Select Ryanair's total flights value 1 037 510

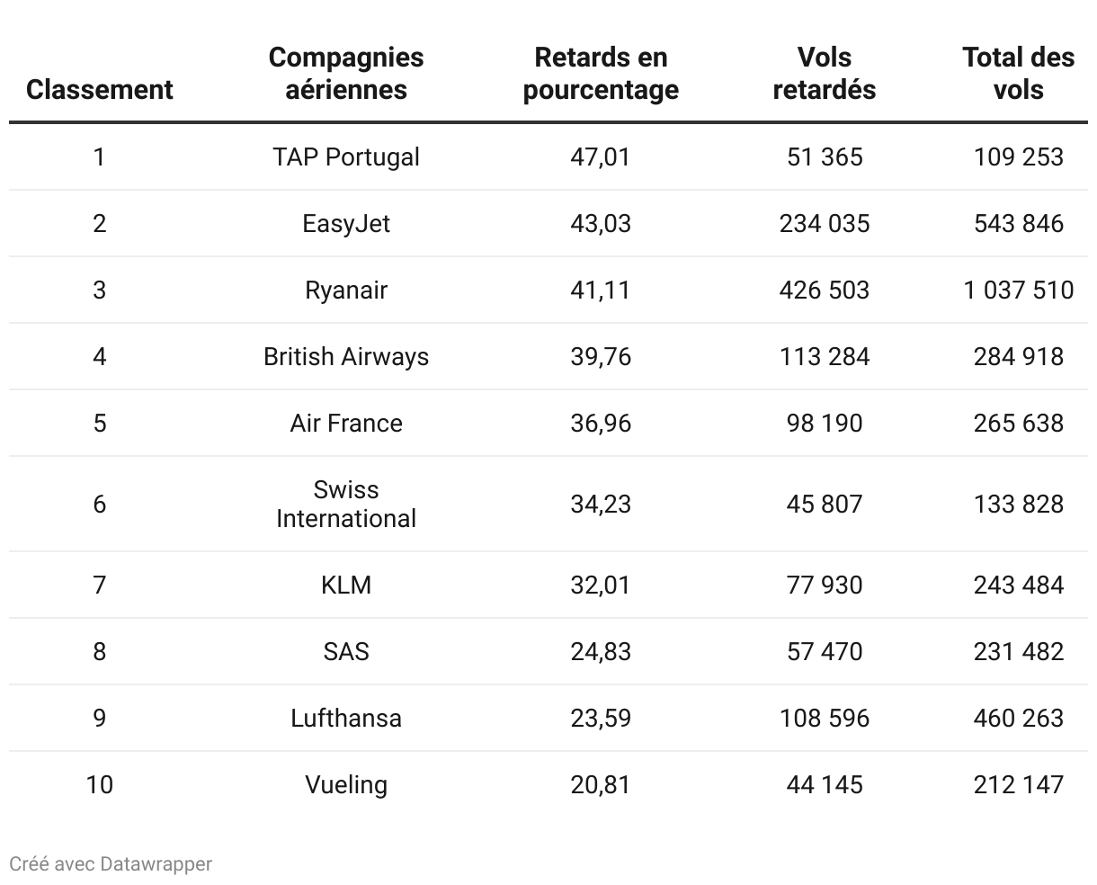(1018, 291)
